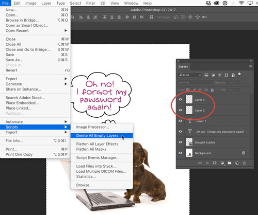Open the Normal blend mode dropdown
The image size is (258, 215).
click(x=196, y=82)
